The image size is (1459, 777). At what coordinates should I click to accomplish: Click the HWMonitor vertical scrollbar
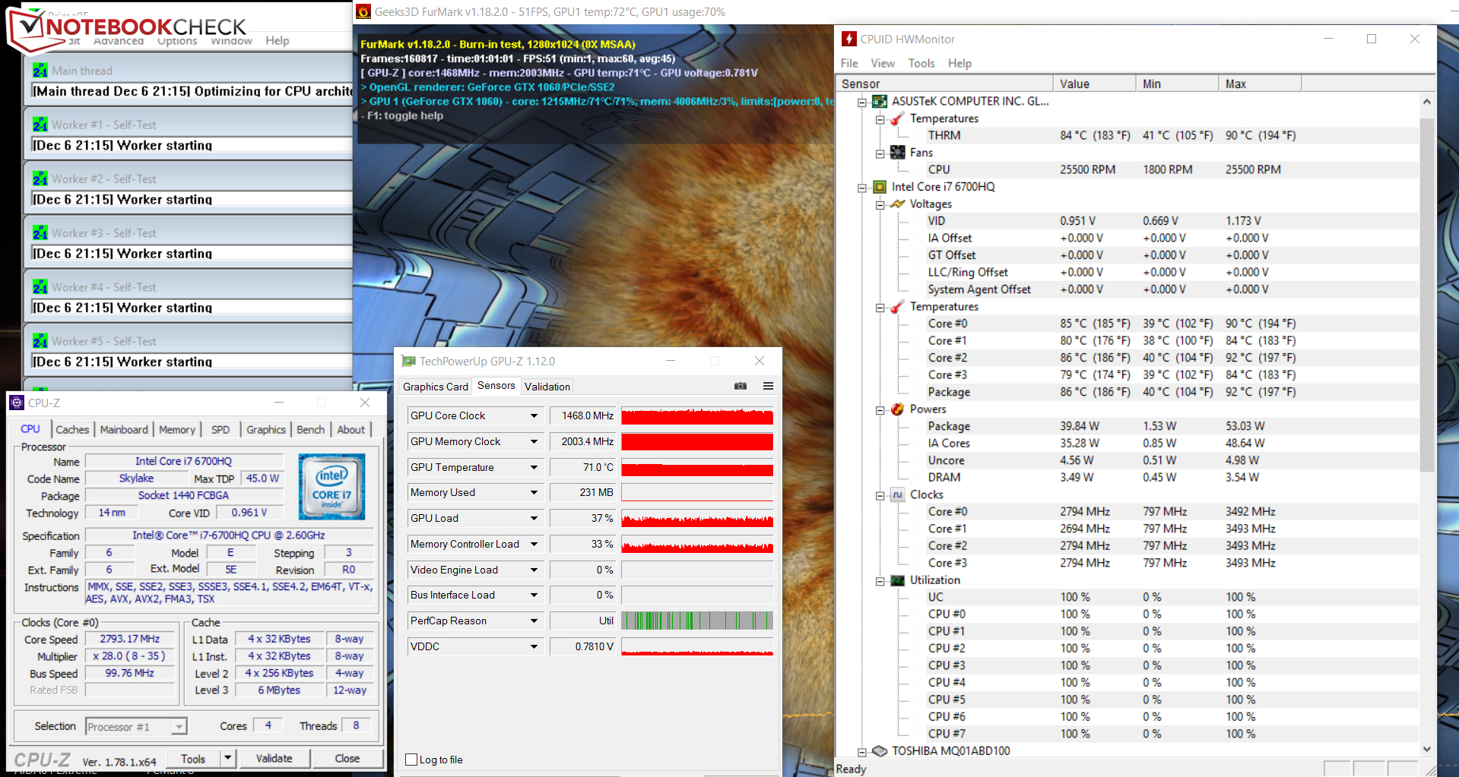(x=1426, y=295)
